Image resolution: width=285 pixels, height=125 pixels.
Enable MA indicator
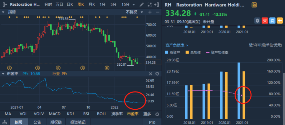click(8, 114)
